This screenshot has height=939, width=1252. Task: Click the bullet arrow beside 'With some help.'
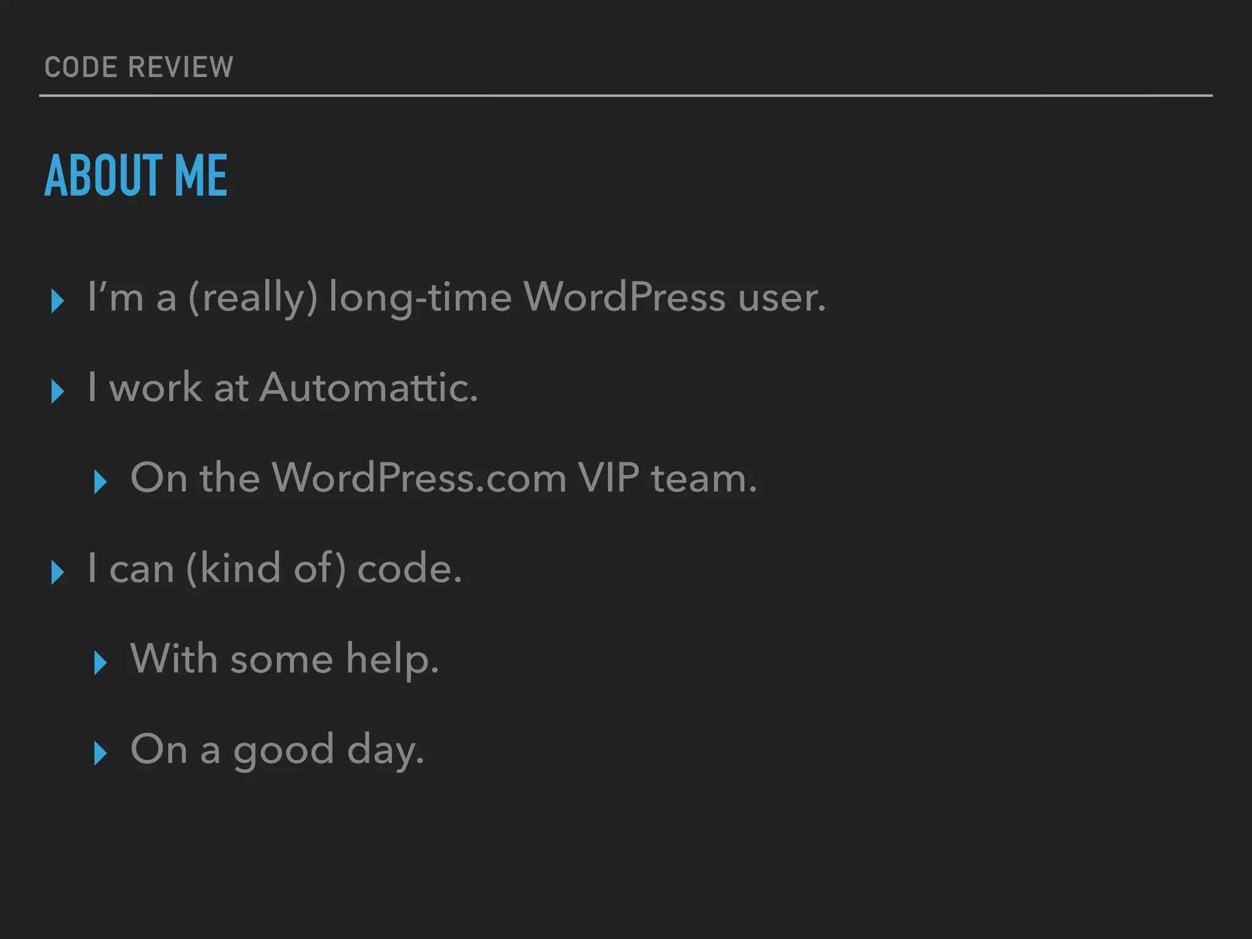tap(101, 663)
